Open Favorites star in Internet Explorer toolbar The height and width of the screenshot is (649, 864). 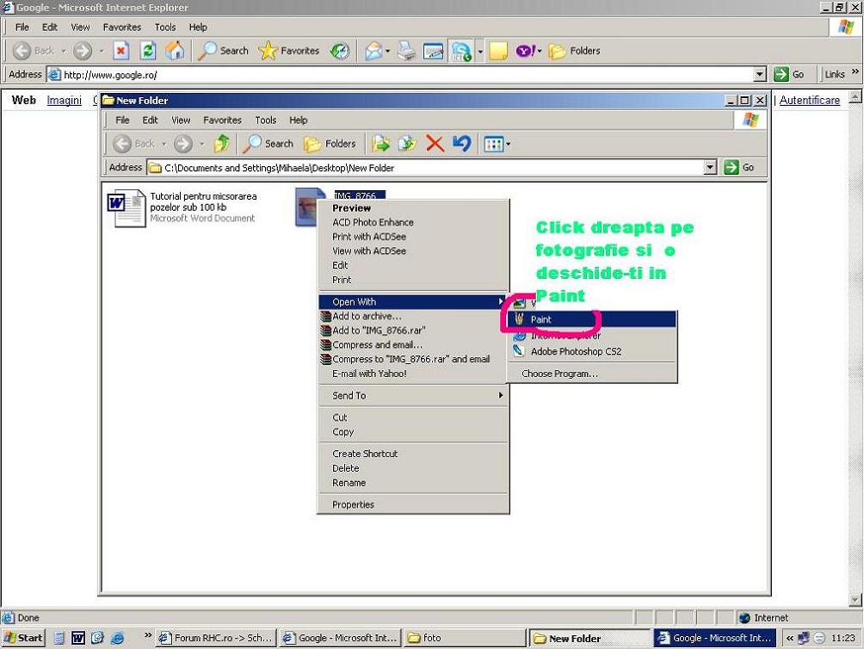[x=289, y=52]
